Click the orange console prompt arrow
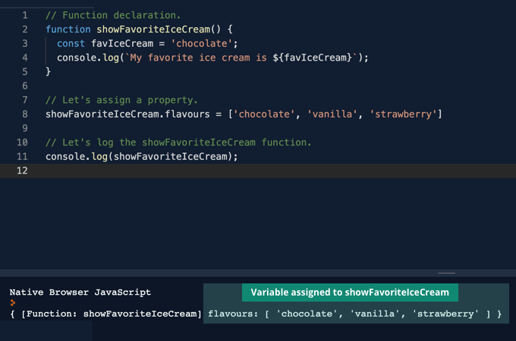The width and height of the screenshot is (516, 341). point(13,303)
